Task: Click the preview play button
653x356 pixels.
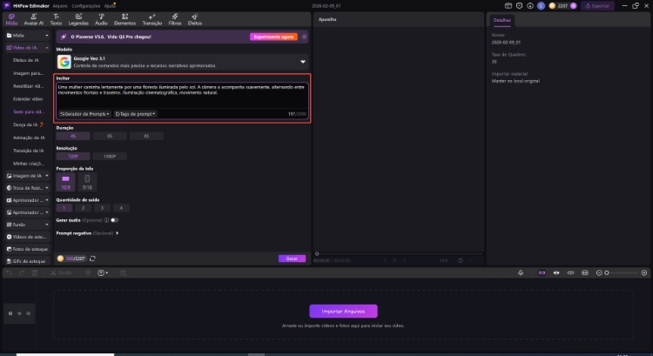Action: (394, 260)
